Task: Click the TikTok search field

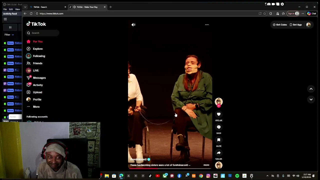Action: coord(42,33)
